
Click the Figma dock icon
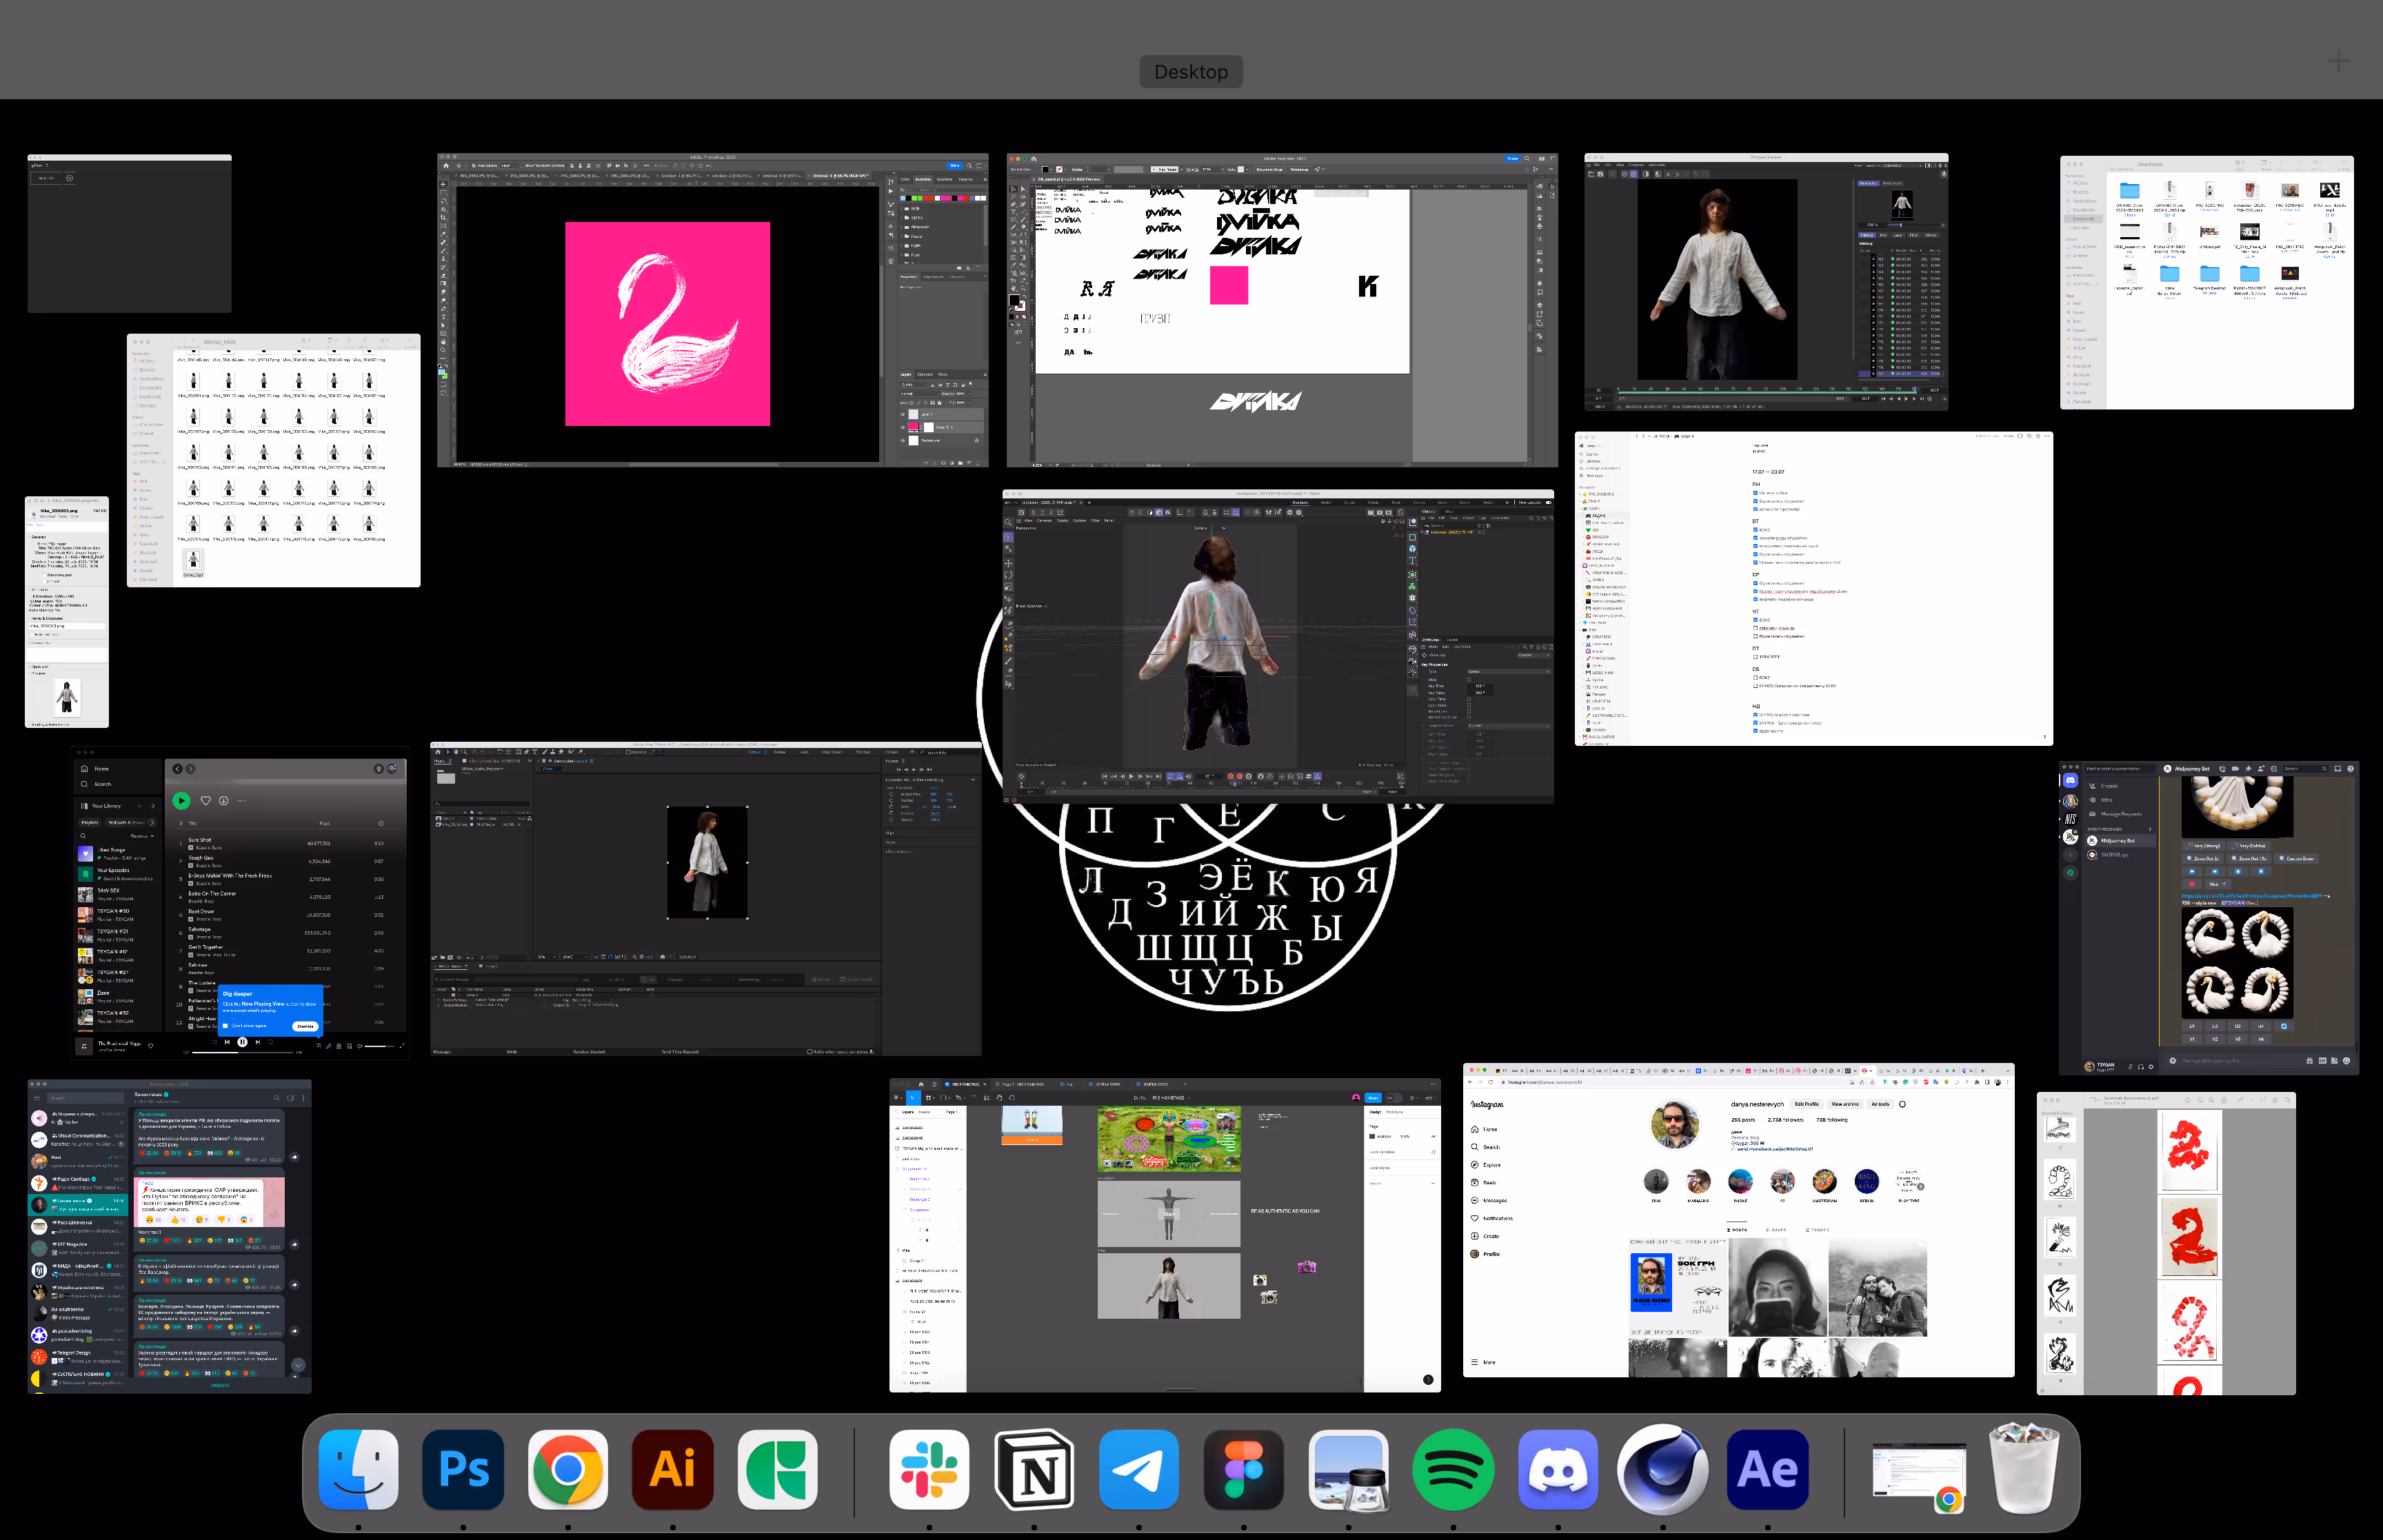1243,1468
